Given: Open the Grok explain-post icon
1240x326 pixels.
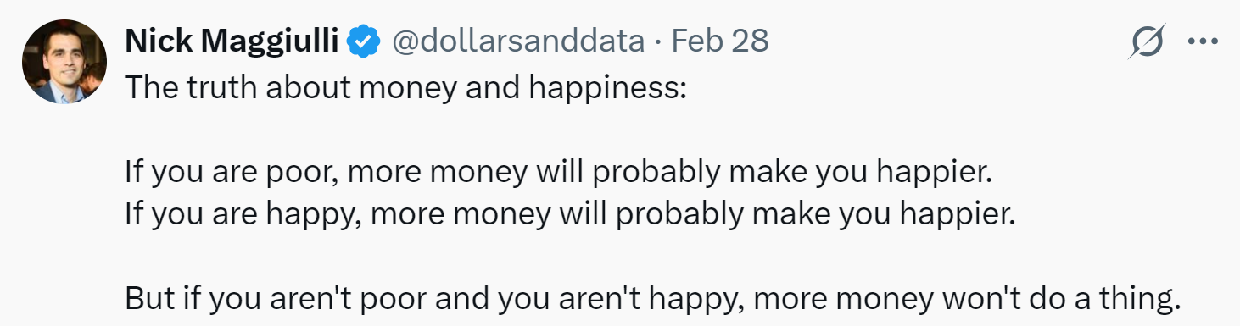Looking at the screenshot, I should (1145, 41).
